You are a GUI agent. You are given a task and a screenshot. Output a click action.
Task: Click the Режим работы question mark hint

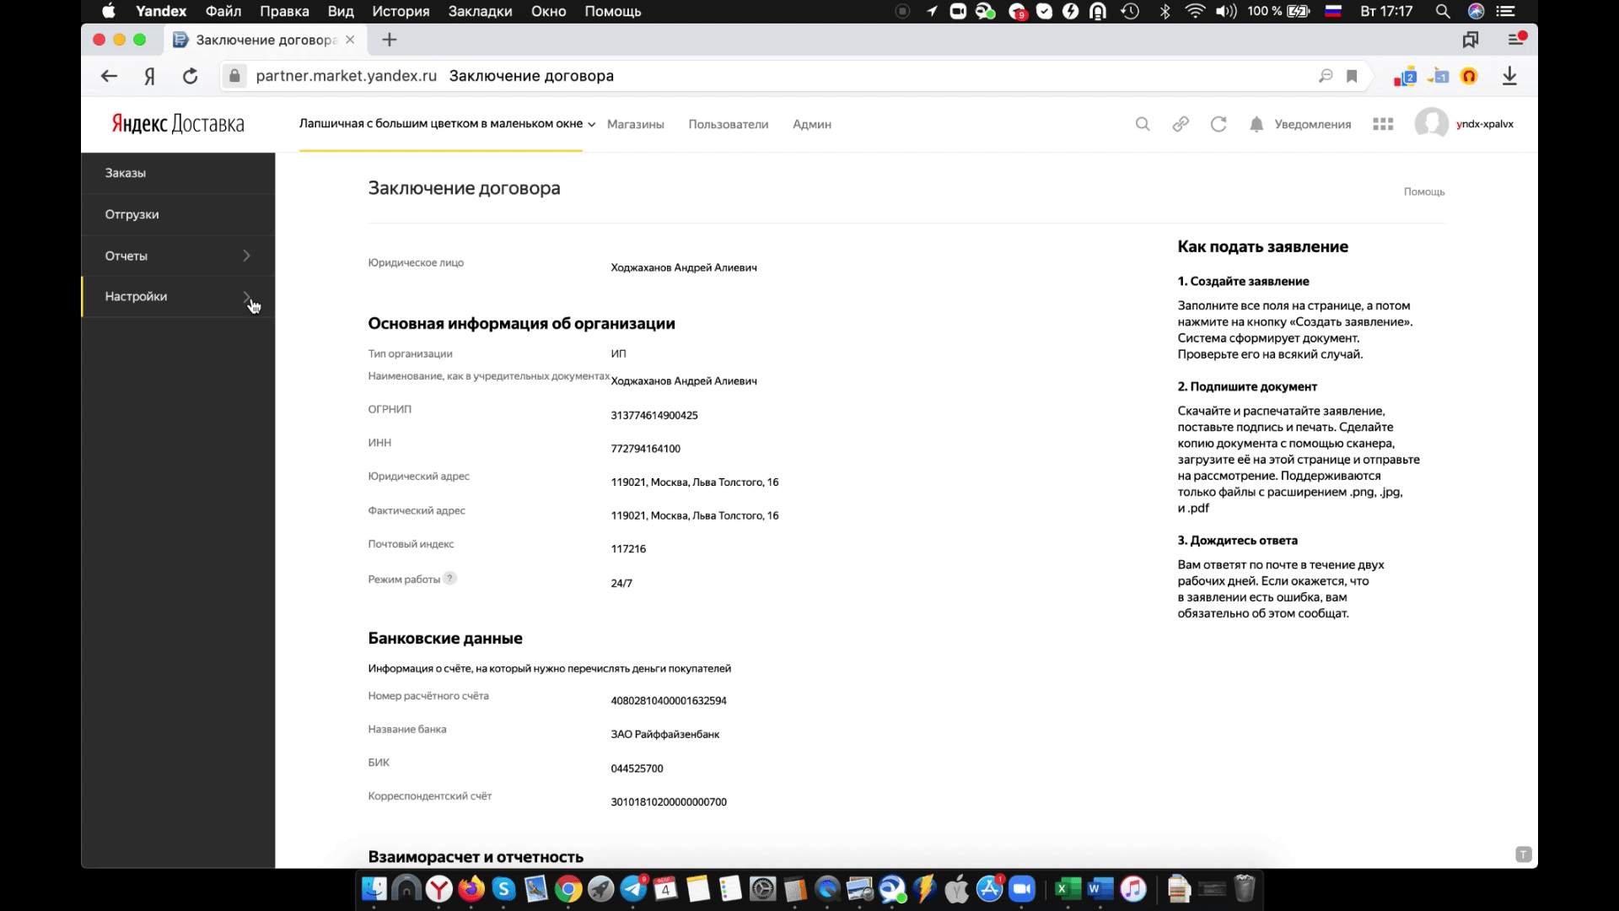click(450, 579)
